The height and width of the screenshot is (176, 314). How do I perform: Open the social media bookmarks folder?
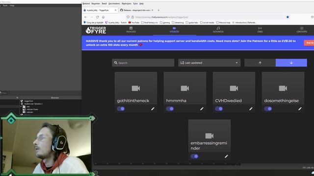(x=207, y=22)
